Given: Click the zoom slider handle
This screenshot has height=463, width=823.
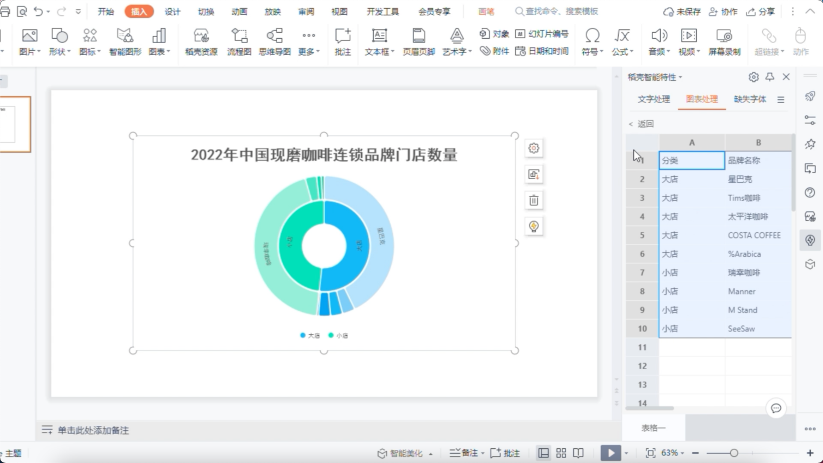Looking at the screenshot, I should 734,453.
